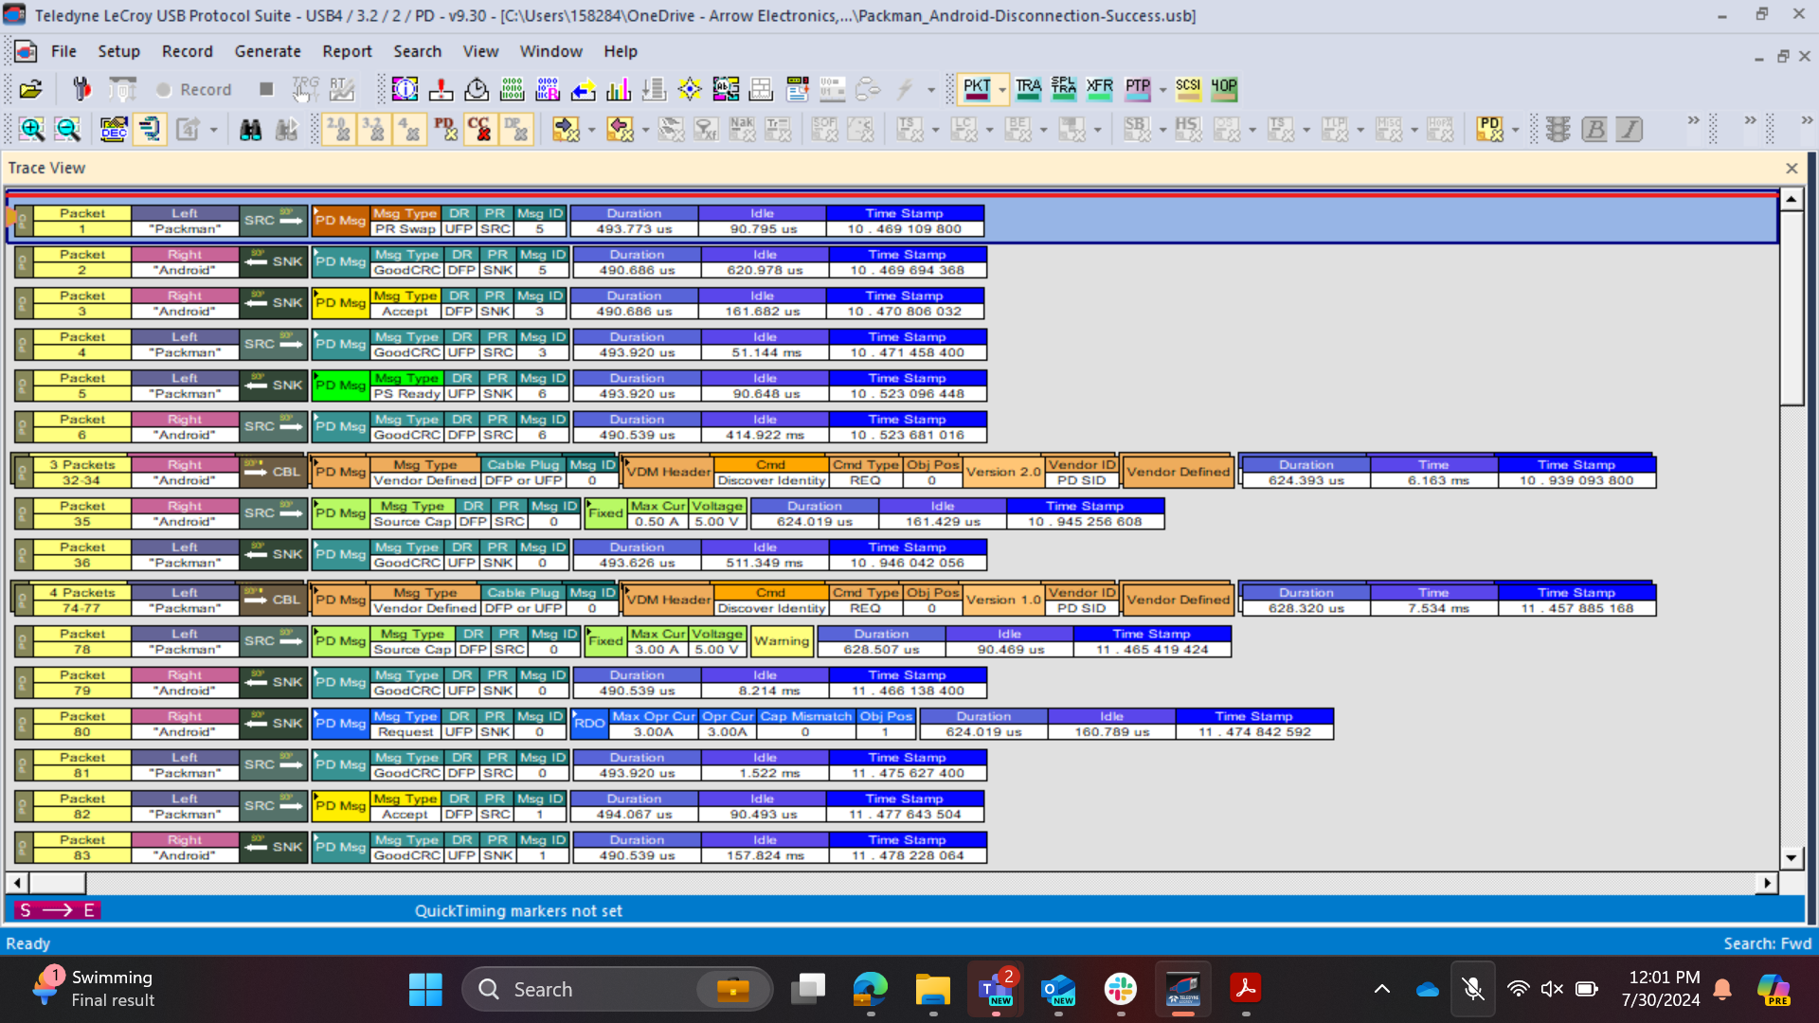The width and height of the screenshot is (1819, 1023).
Task: Toggle hide PD traffic filter
Action: 445,130
